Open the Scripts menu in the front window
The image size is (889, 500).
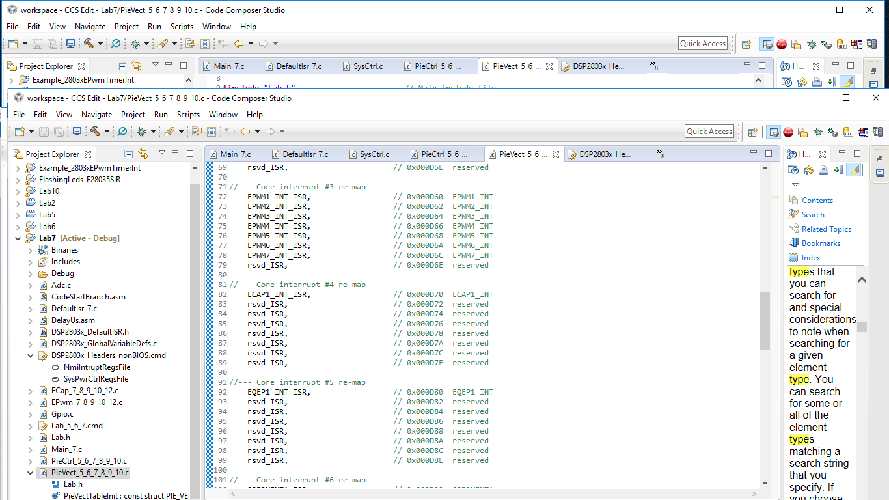click(188, 115)
